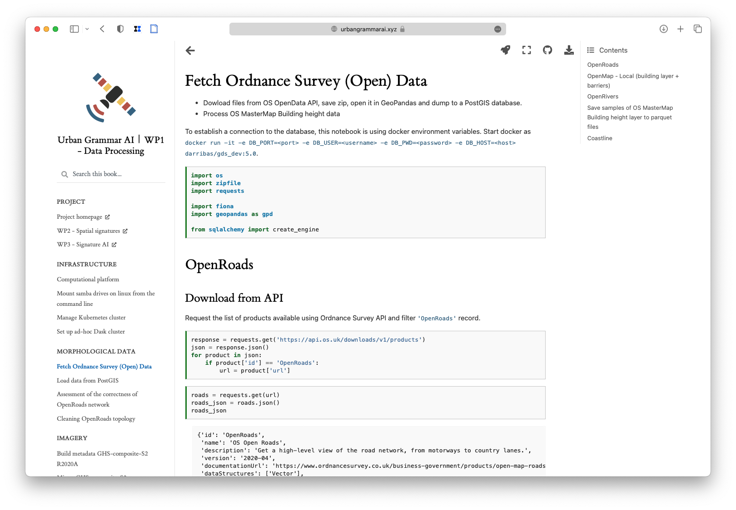Open the GitHub repository icon
The image size is (736, 510).
point(547,50)
